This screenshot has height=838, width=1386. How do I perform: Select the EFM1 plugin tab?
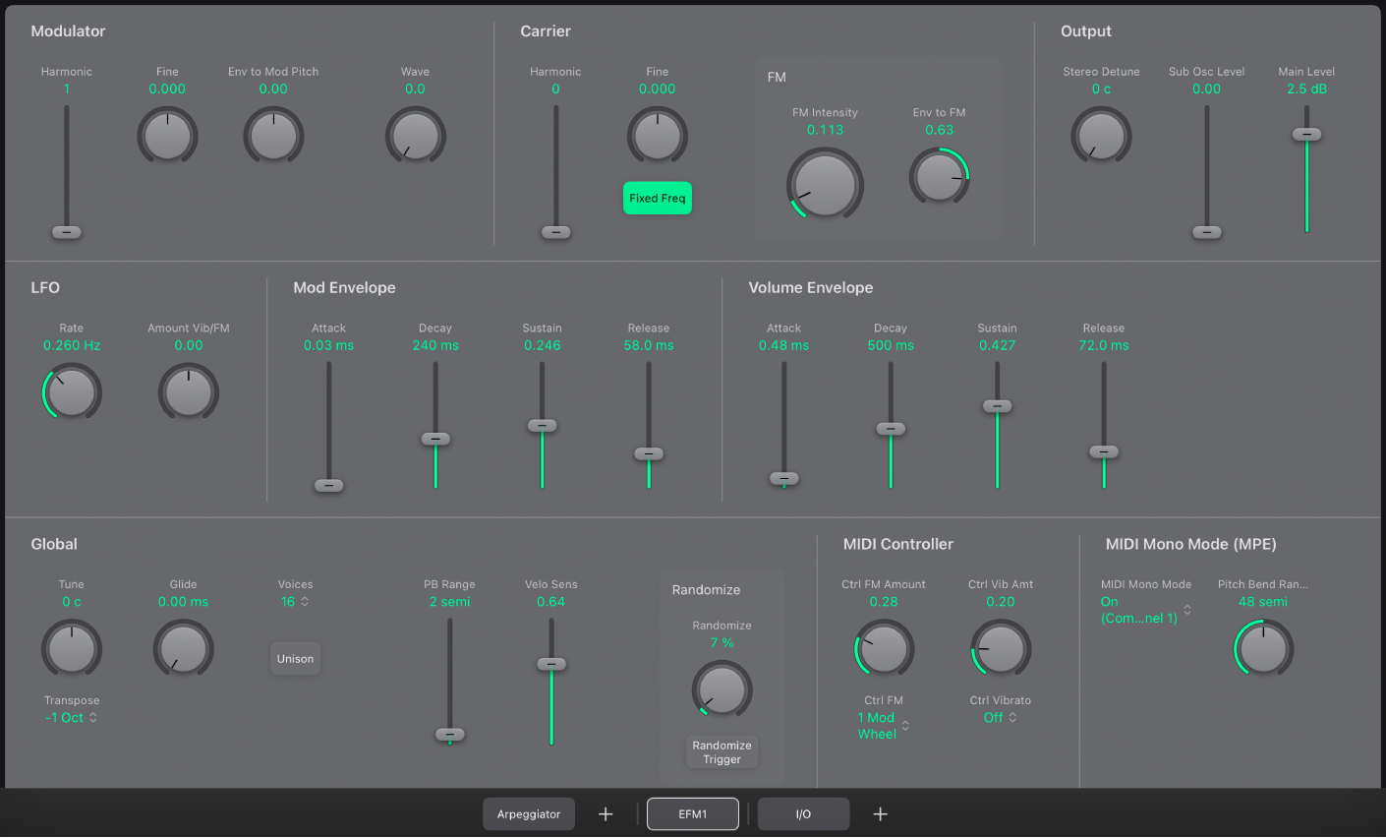pyautogui.click(x=692, y=813)
